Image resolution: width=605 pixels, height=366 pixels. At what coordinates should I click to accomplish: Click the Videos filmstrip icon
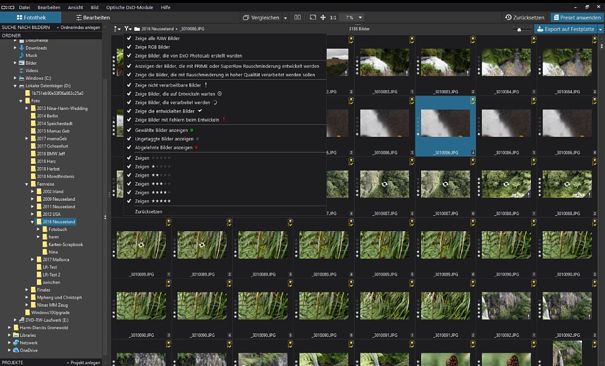(22, 71)
